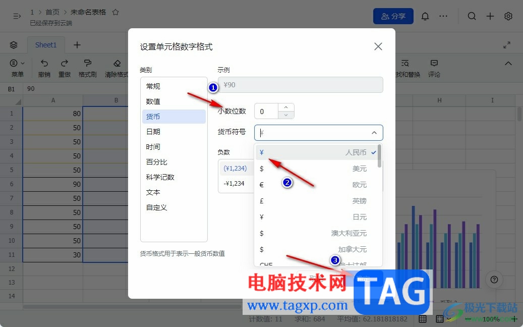This screenshot has height=327, width=523.
Task: Open the 菜单 menu dropdown
Action: [17, 68]
